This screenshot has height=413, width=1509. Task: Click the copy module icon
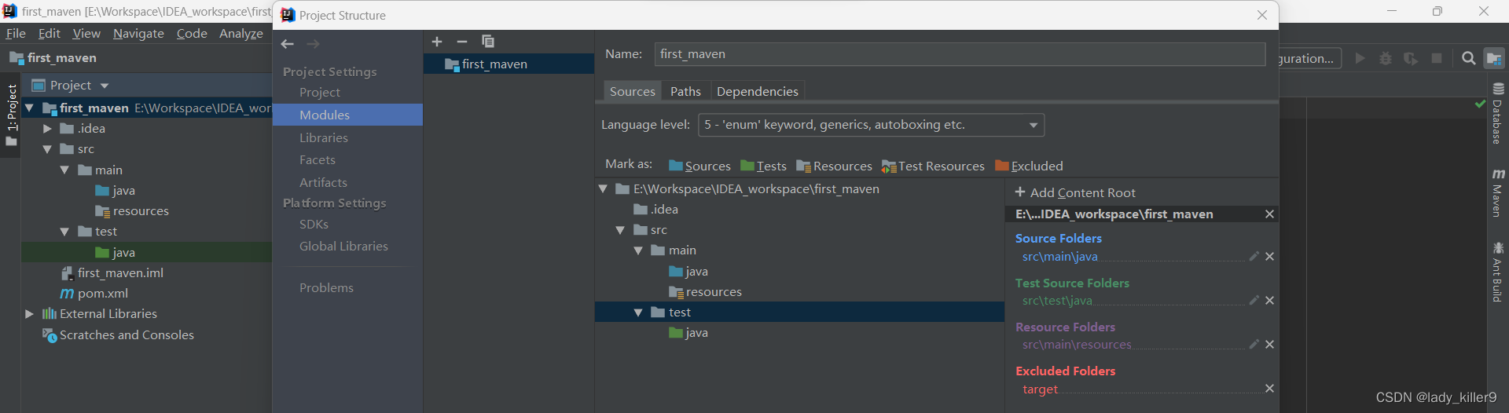click(488, 42)
